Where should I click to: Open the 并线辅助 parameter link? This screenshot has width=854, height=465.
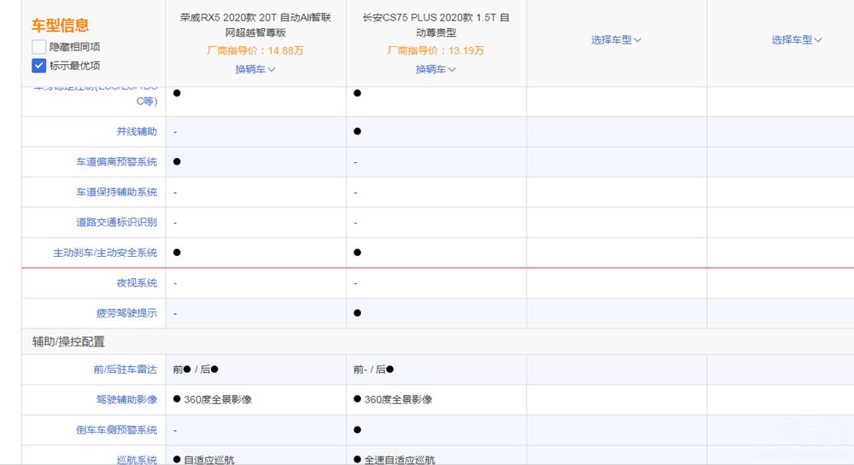coord(137,131)
